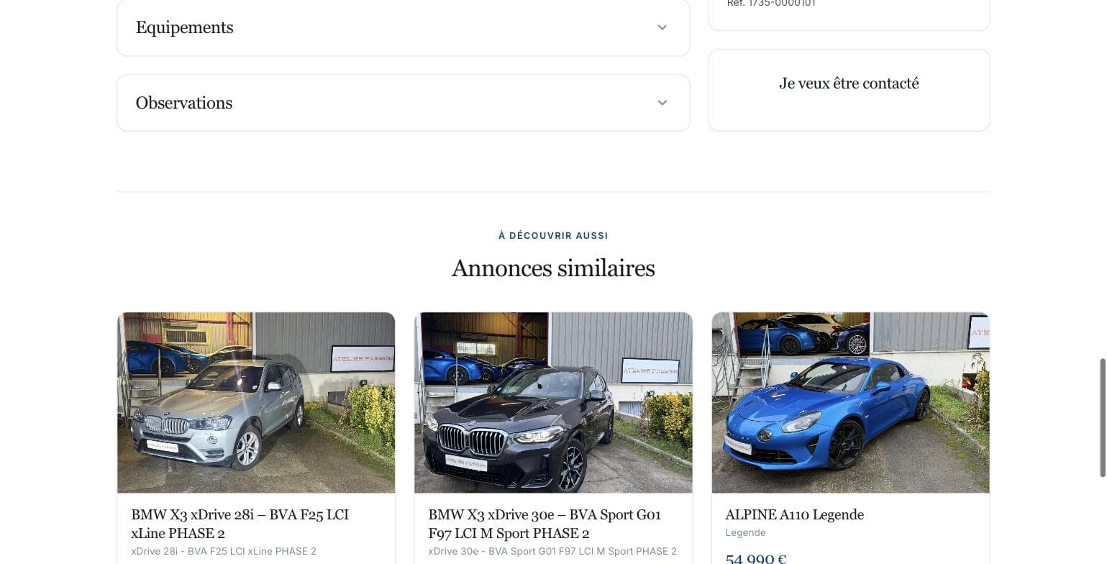Open the BMW X3 xDrive 28i photo

point(256,403)
